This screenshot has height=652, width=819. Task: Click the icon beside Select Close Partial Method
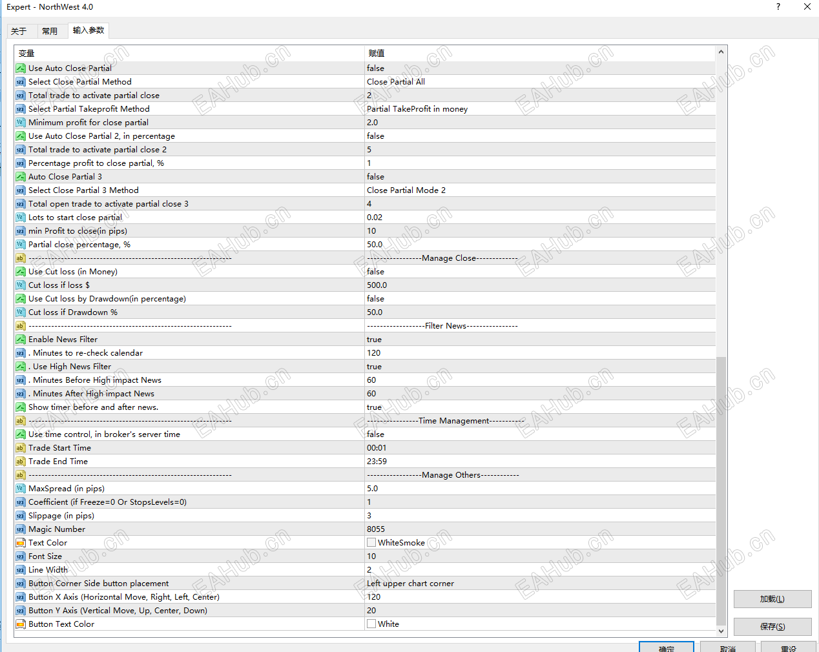[x=21, y=81]
